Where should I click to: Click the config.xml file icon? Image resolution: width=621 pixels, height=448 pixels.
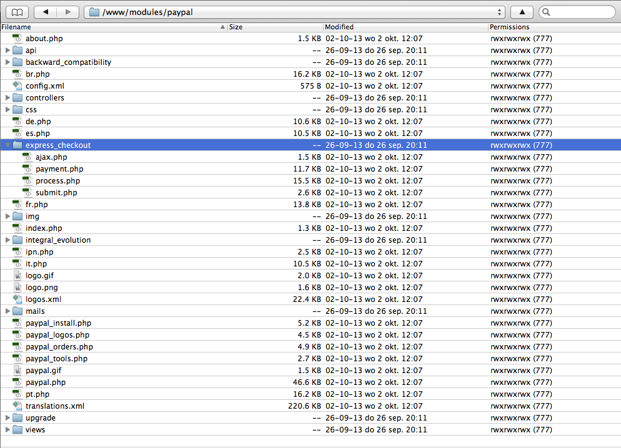tap(17, 86)
